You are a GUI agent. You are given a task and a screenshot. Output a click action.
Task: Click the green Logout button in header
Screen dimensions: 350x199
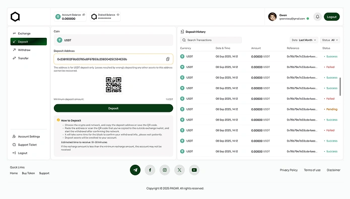click(x=332, y=17)
